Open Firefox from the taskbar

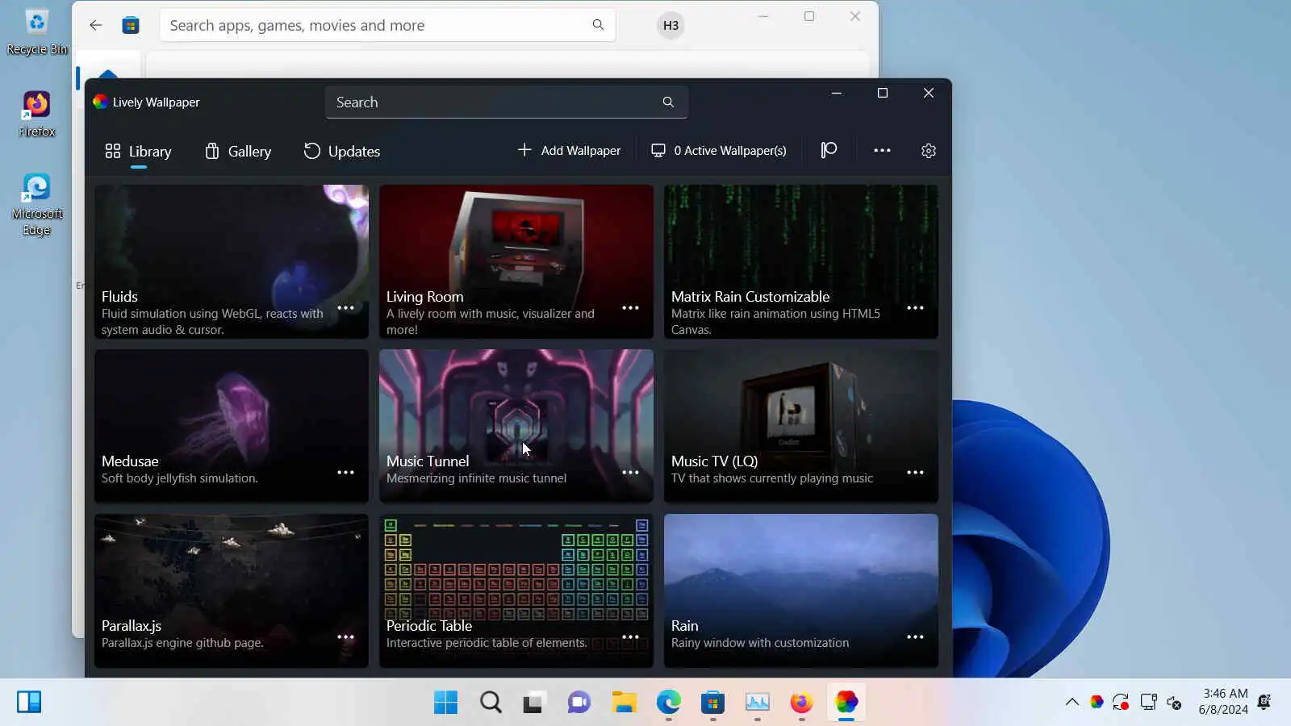click(x=801, y=702)
